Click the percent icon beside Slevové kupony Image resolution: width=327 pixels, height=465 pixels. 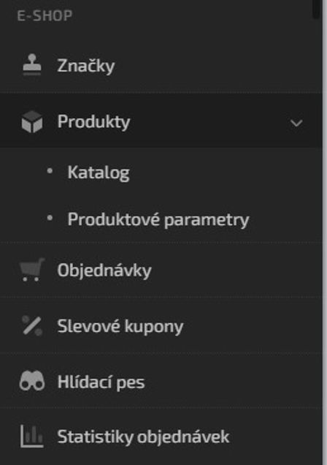(32, 325)
